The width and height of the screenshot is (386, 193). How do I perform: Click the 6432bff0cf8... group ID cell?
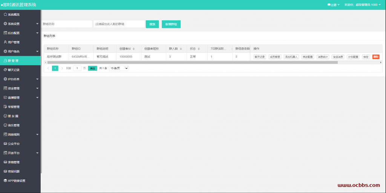click(x=81, y=56)
